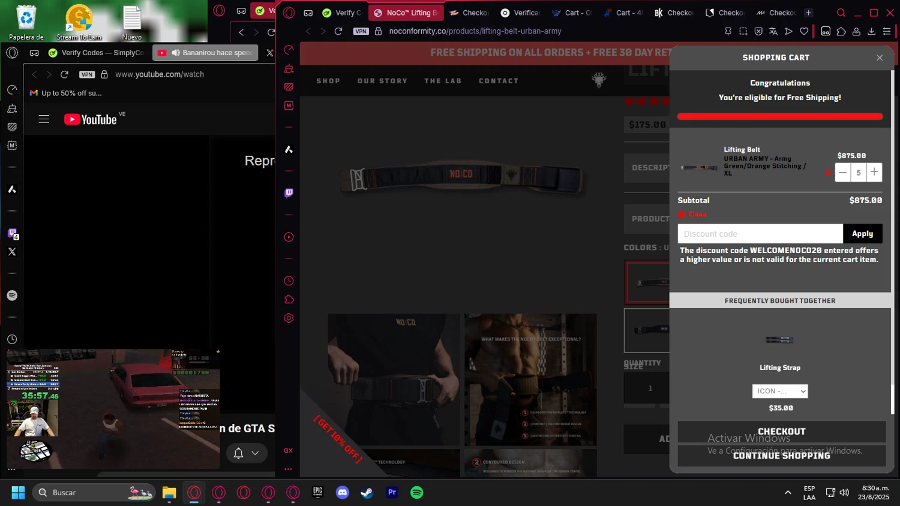Image resolution: width=900 pixels, height=506 pixels.
Task: Open X (Twitter) in the back window sidebar
Action: pos(12,251)
